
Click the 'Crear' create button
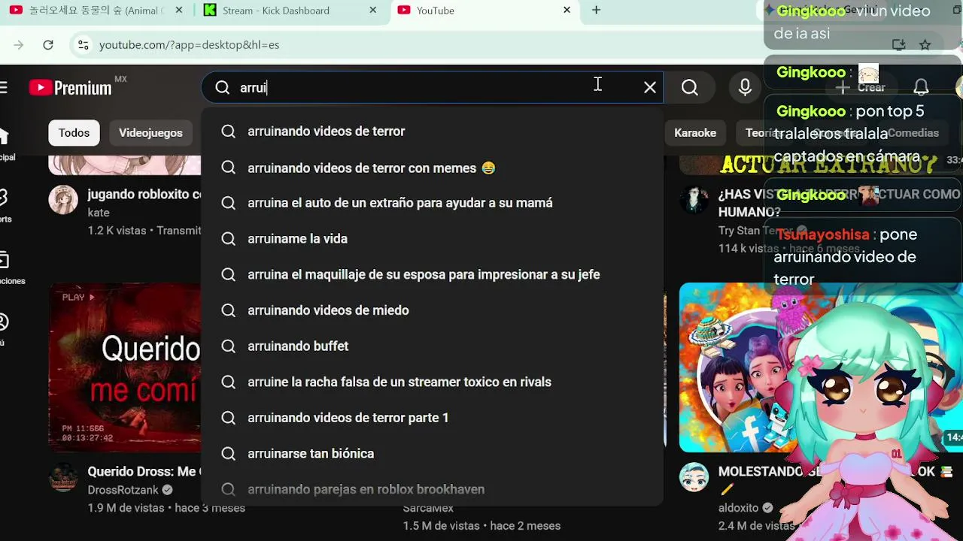(x=861, y=88)
